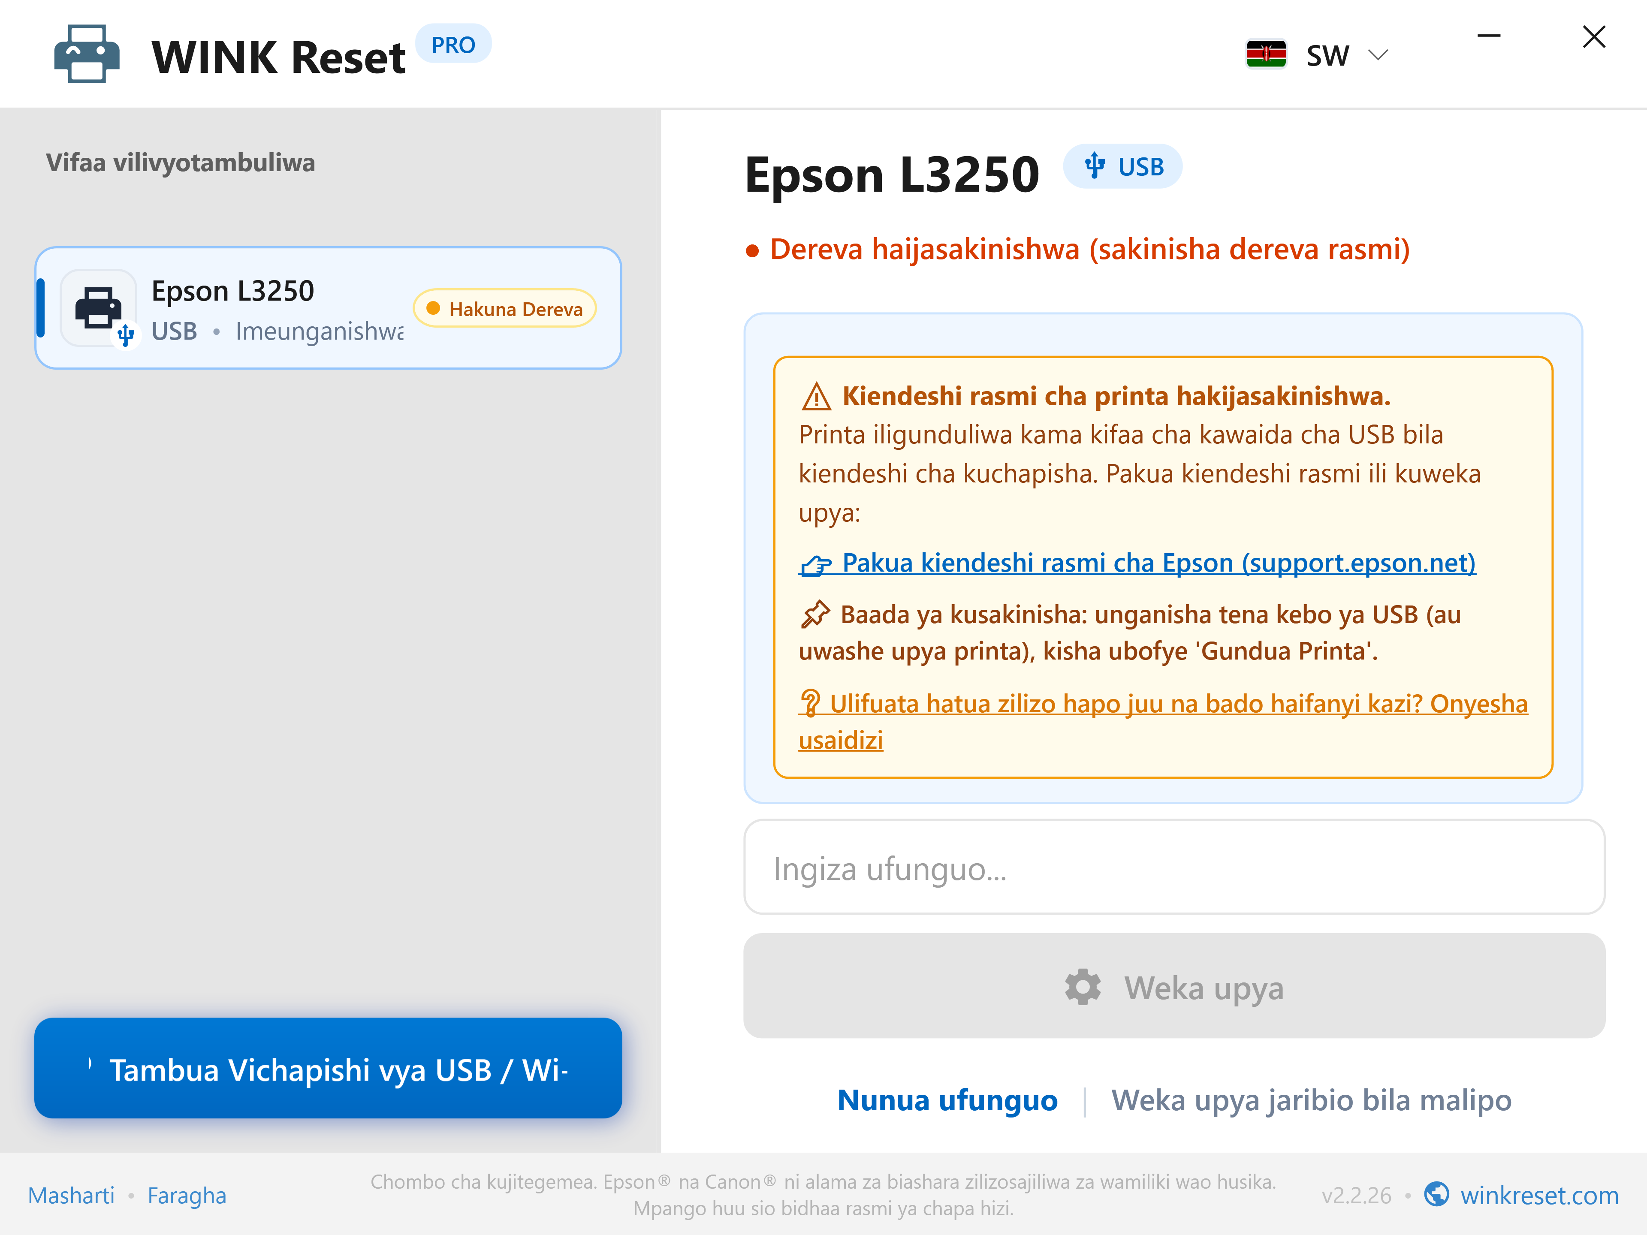This screenshot has width=1647, height=1235.
Task: Open the Nunua ufunguo link
Action: [x=947, y=1100]
